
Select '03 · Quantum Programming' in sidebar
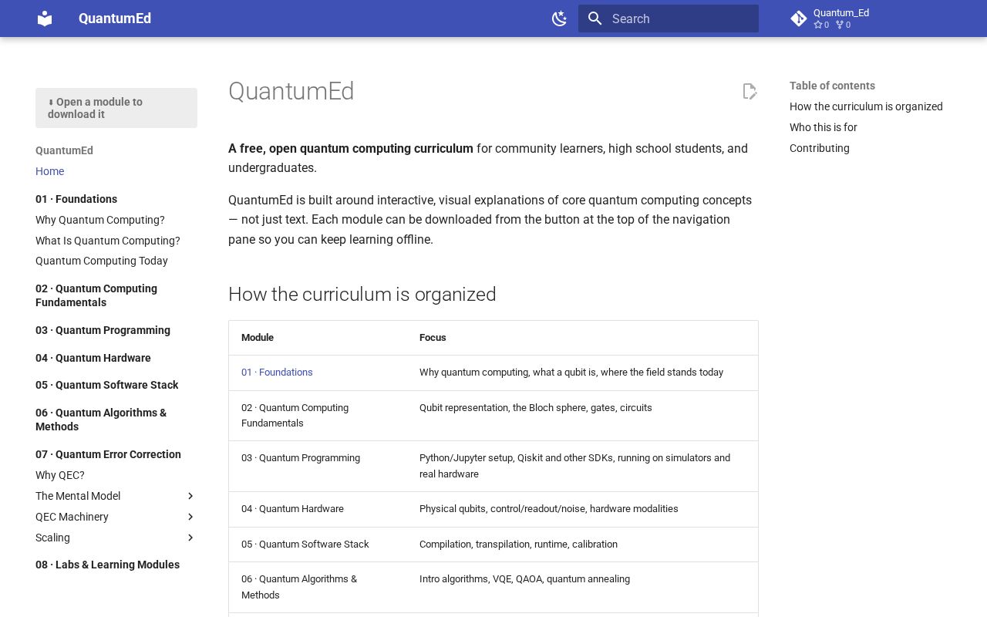click(x=103, y=330)
